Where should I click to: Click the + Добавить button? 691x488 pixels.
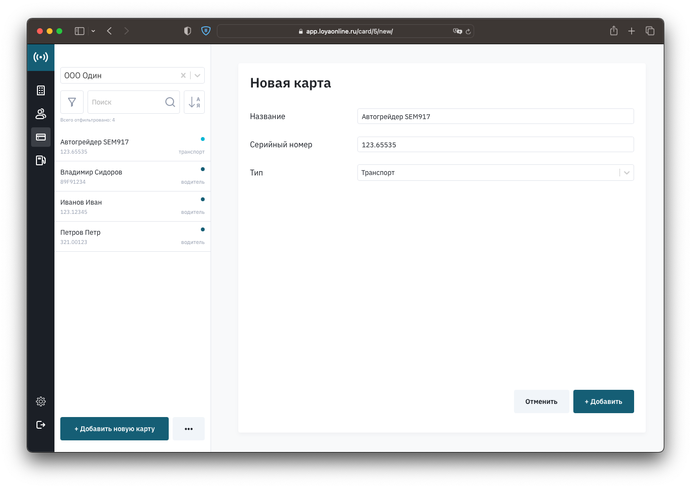603,401
